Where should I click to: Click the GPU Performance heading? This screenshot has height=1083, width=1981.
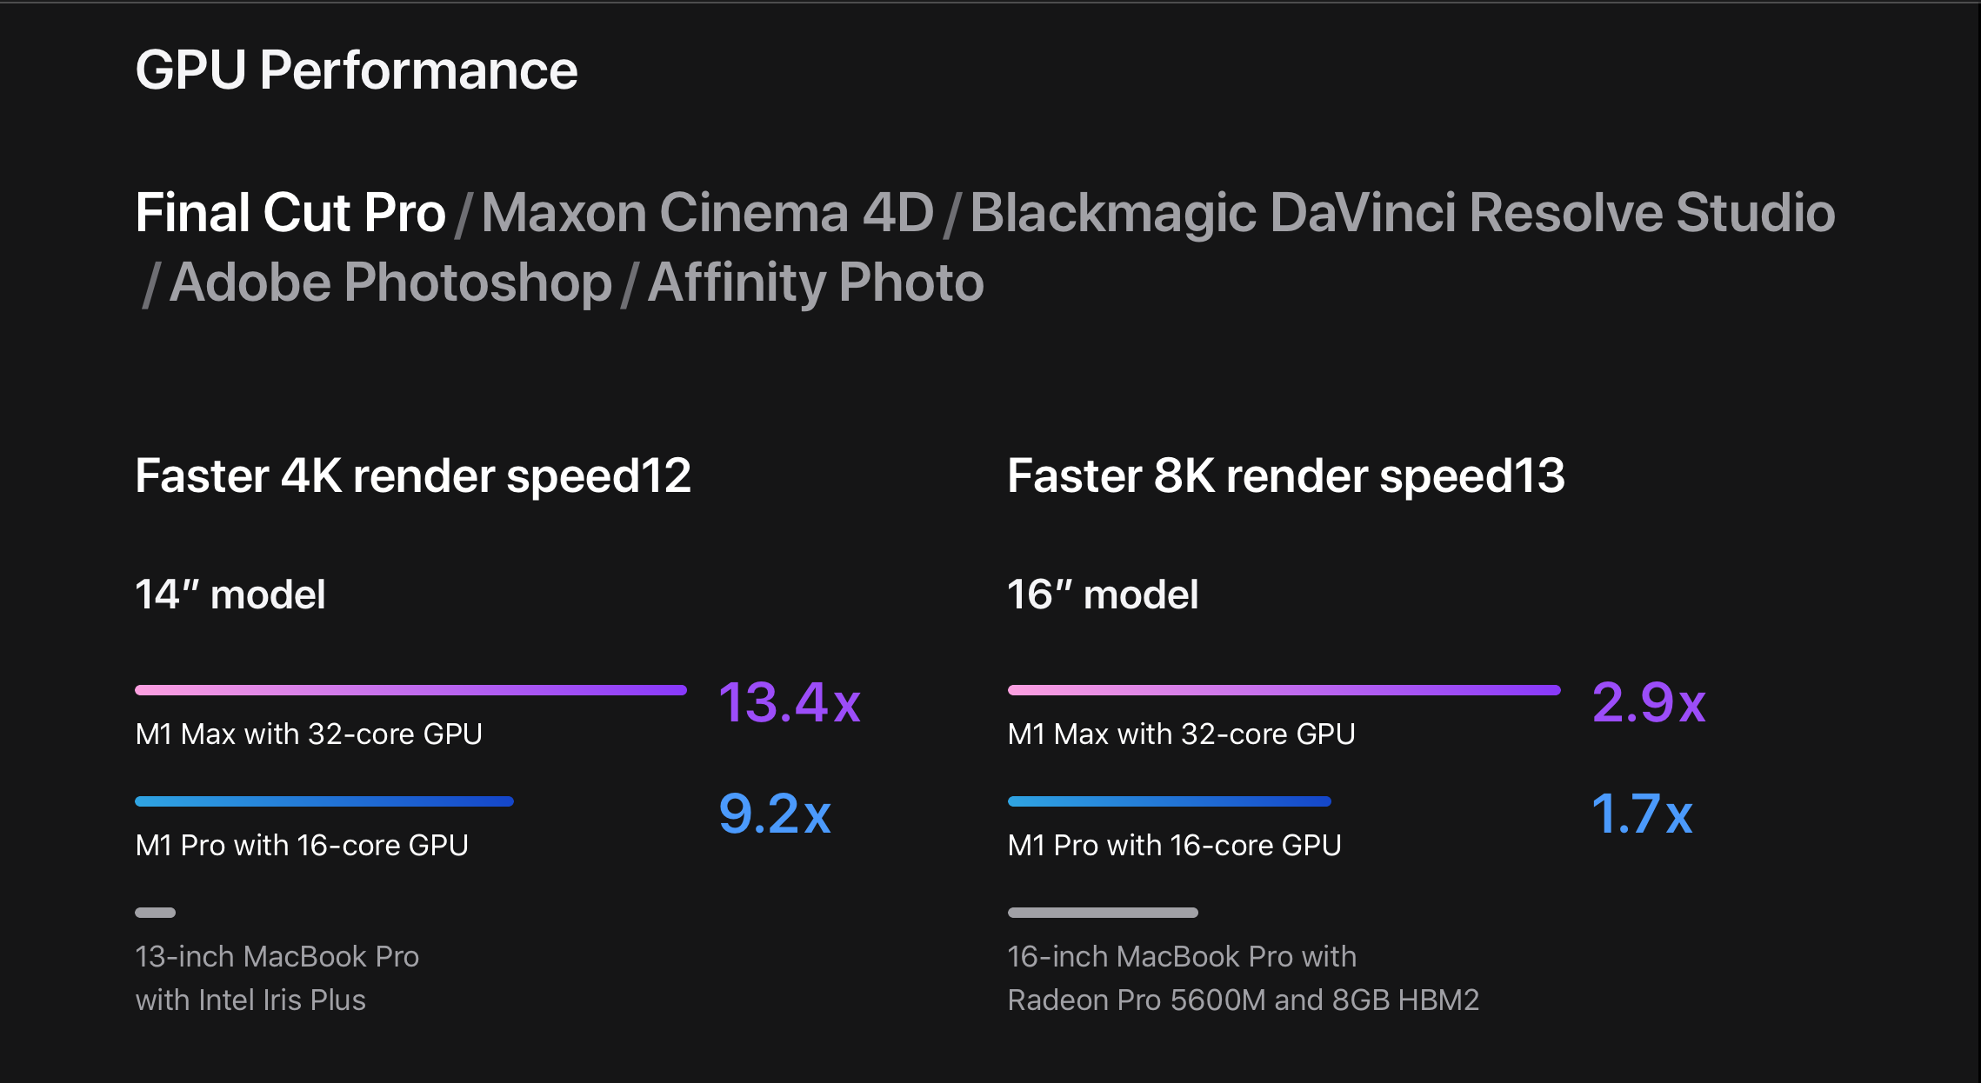click(x=357, y=70)
